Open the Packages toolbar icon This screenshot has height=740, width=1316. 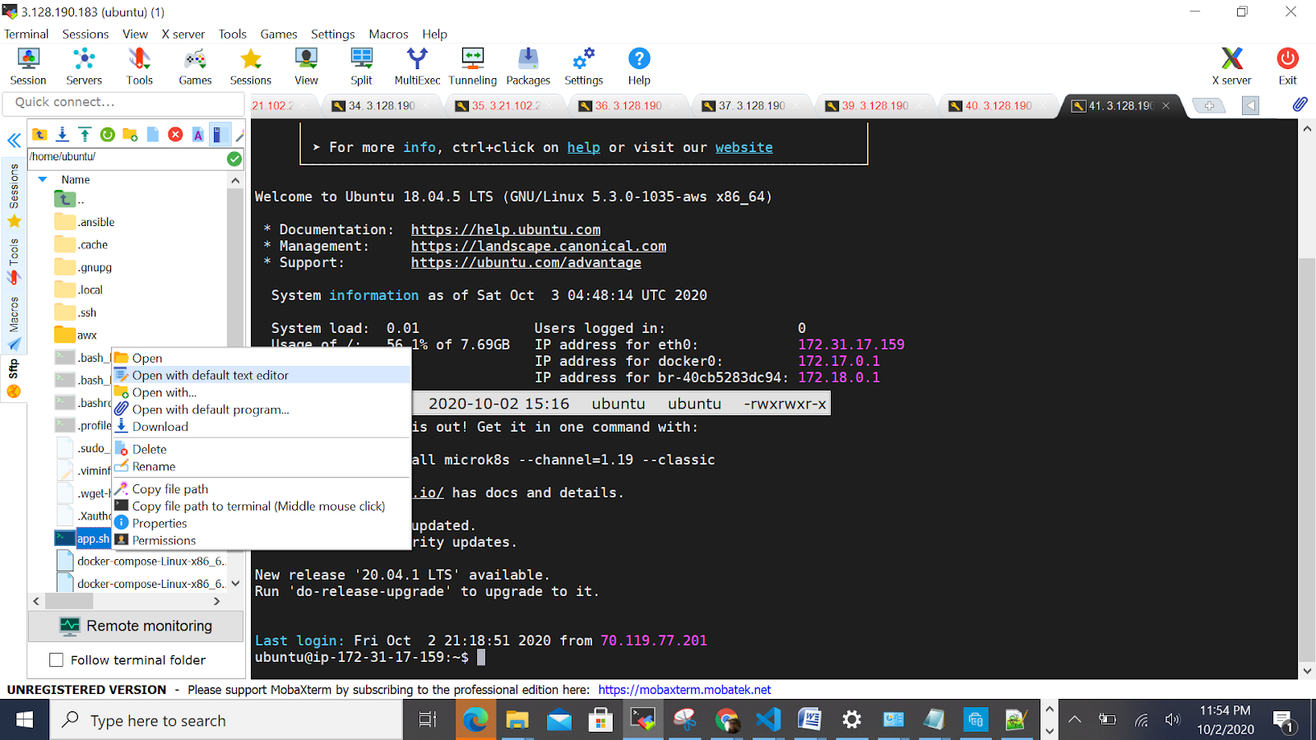528,67
